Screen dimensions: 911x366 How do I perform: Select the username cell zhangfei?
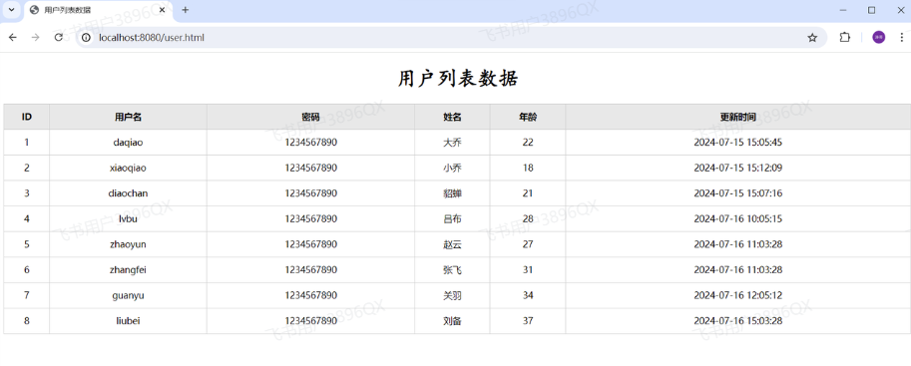[x=128, y=270]
